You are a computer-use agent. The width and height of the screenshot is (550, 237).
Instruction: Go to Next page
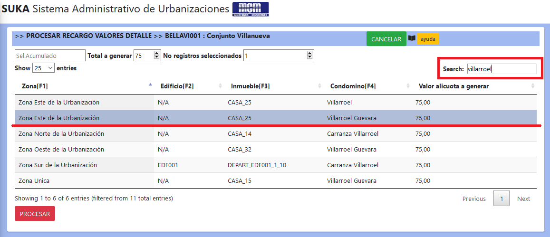click(x=523, y=199)
